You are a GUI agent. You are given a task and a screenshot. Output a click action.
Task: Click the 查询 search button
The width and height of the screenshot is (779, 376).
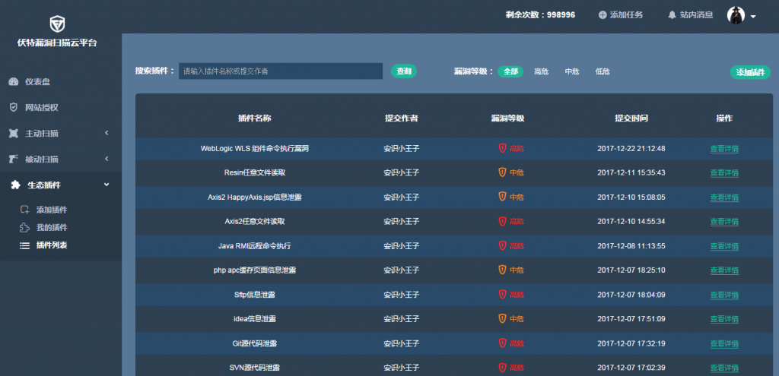(x=404, y=71)
